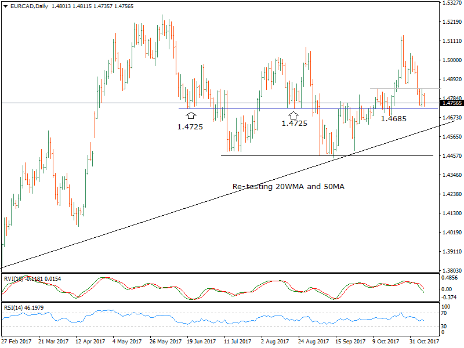The image size is (464, 348).
Task: Click the 24 Aug 2017 date label
Action: tap(313, 342)
